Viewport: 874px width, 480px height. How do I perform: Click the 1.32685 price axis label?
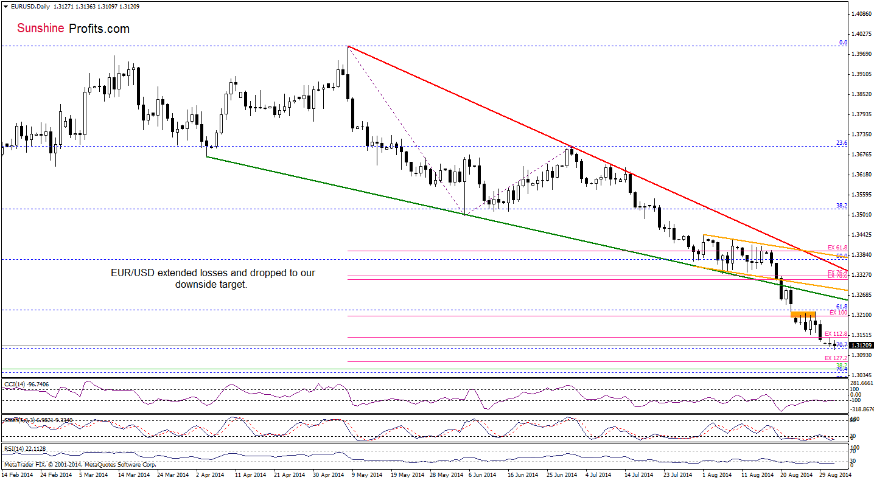click(x=862, y=294)
